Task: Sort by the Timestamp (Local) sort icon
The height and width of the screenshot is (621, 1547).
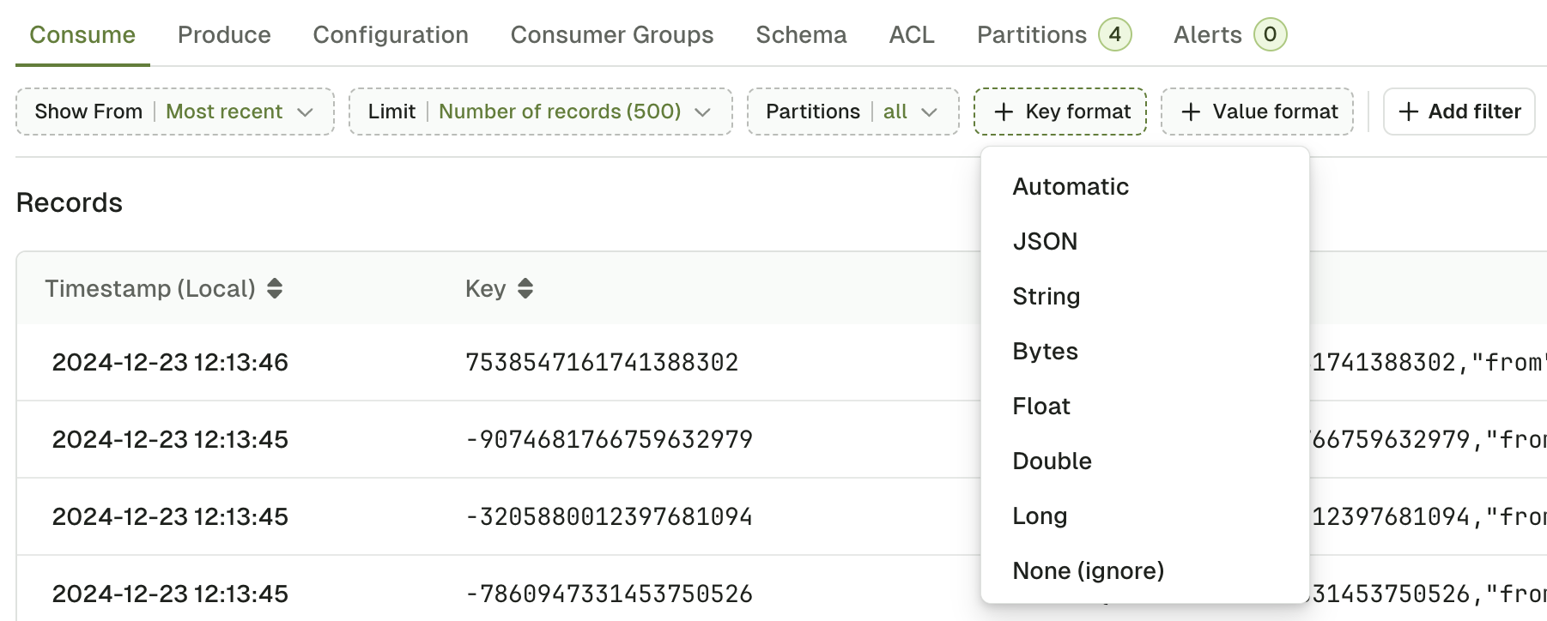Action: click(x=275, y=288)
